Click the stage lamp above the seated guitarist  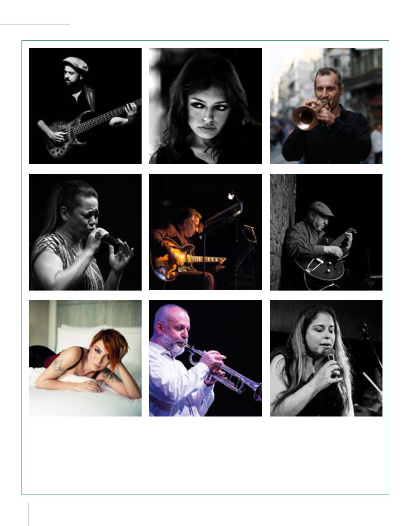pos(232,195)
